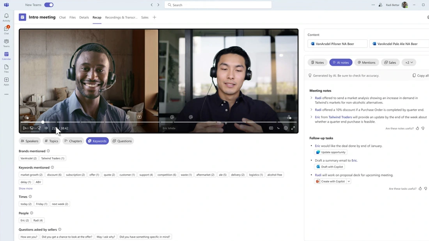
Task: Switch the side panel to Mentions
Action: point(366,62)
